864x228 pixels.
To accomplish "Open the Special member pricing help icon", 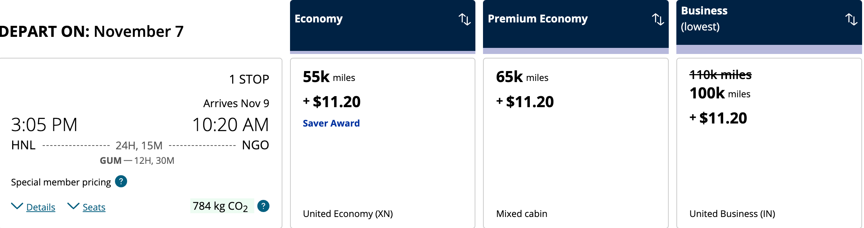I will coord(121,182).
